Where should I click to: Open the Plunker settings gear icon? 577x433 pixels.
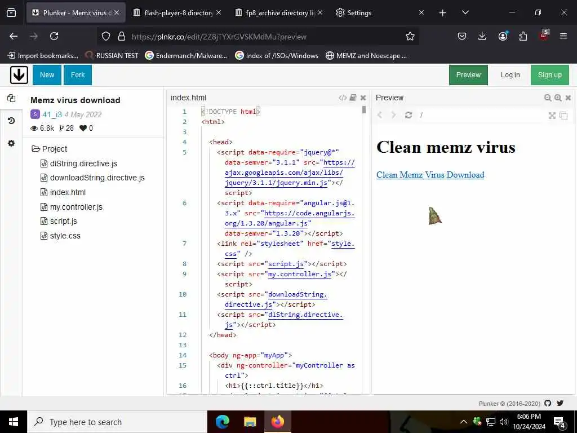11,143
